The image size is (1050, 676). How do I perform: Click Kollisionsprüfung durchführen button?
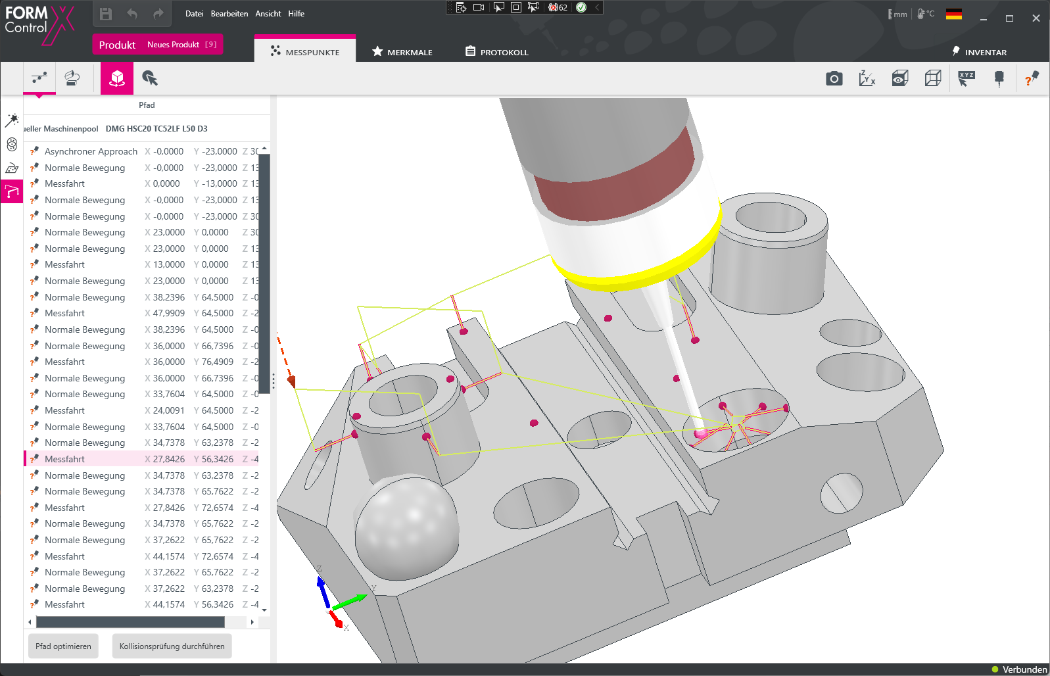pos(172,646)
